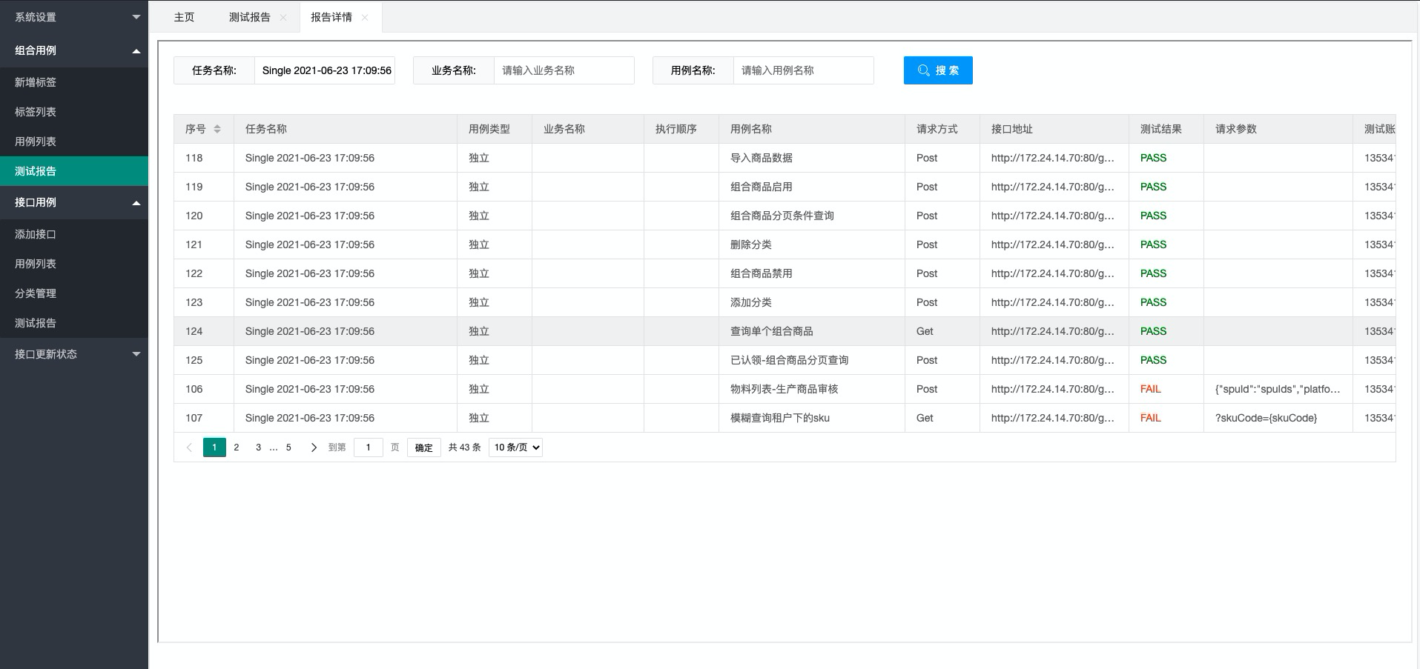Expand 系统设置 sidebar menu
This screenshot has height=669, width=1420.
click(x=74, y=17)
